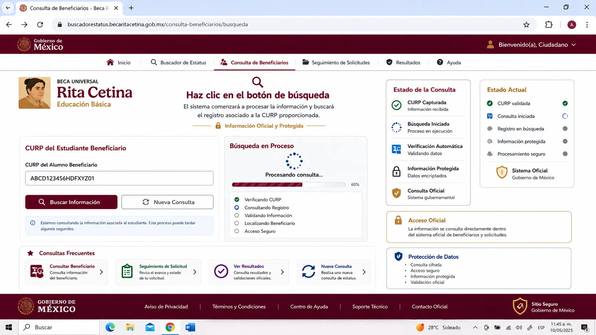Select the Acceso Seguro radio indicator
The width and height of the screenshot is (596, 335).
click(x=237, y=231)
